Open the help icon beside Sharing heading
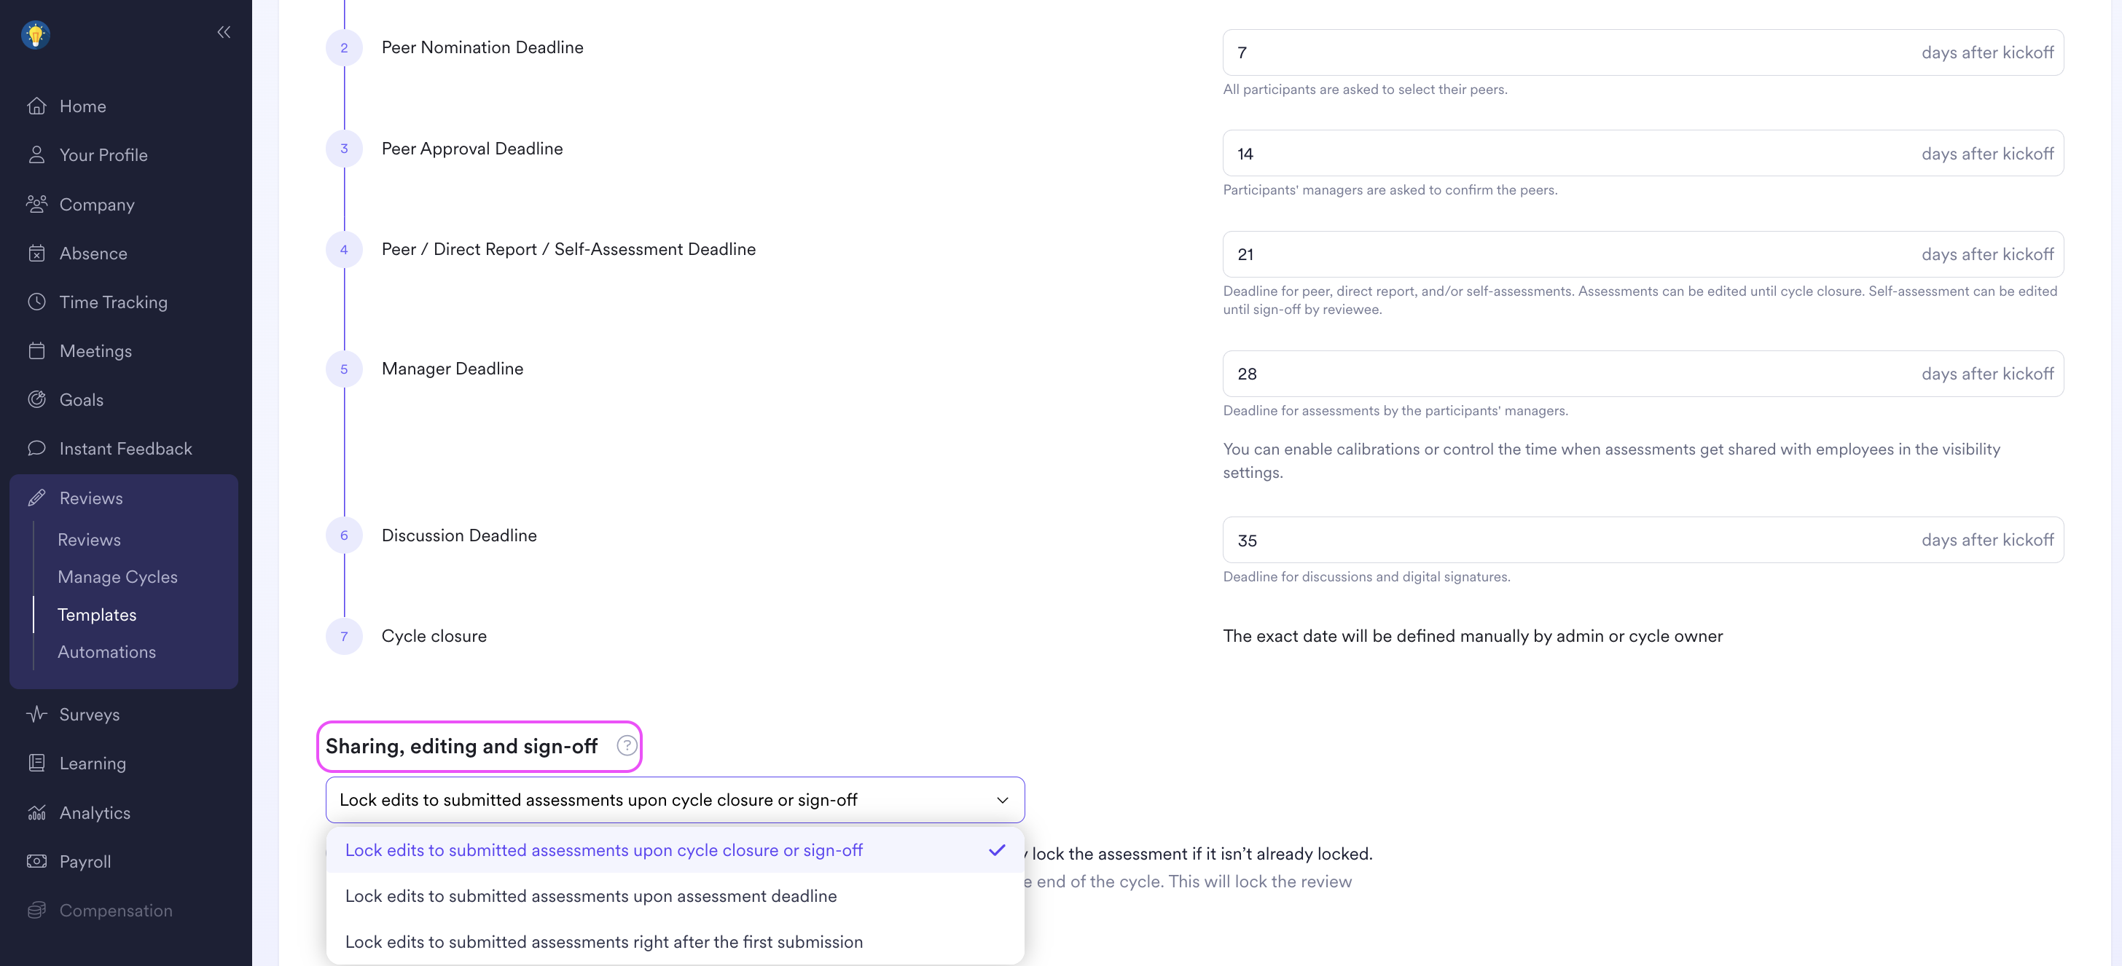 click(626, 745)
